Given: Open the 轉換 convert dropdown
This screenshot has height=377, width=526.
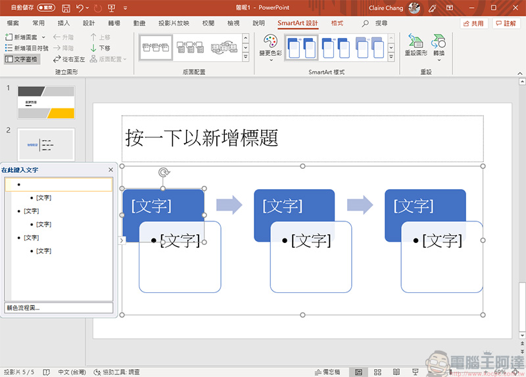Looking at the screenshot, I should click(x=439, y=47).
